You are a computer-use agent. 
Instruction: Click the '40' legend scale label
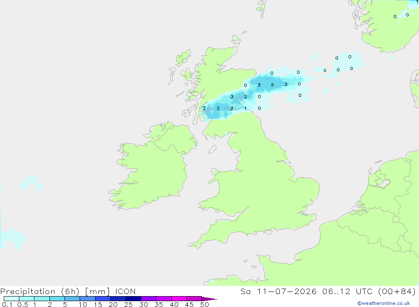(x=174, y=304)
